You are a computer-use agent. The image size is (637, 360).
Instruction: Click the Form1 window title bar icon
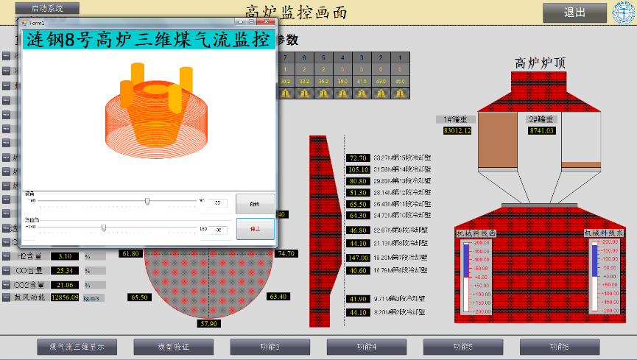[24, 24]
